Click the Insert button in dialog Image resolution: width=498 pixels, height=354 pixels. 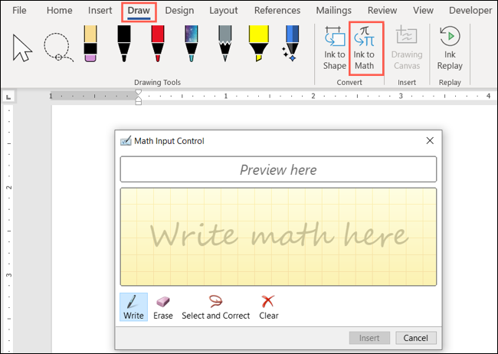369,338
